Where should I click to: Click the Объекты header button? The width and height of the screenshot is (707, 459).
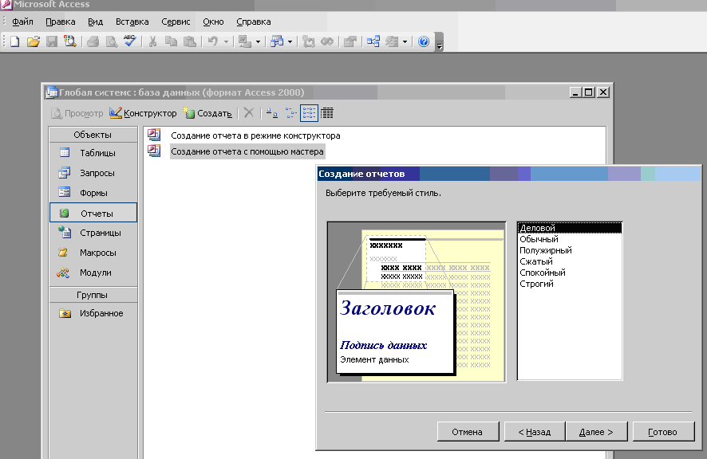pyautogui.click(x=93, y=135)
